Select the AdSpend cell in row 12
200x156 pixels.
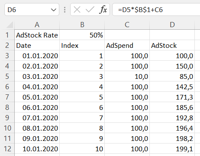[x=127, y=149]
